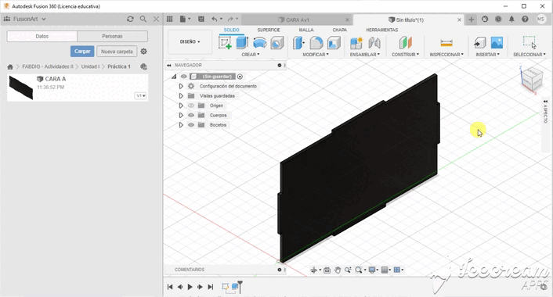Toggle visibility of the Bocetos folder
The width and height of the screenshot is (553, 297).
191,125
